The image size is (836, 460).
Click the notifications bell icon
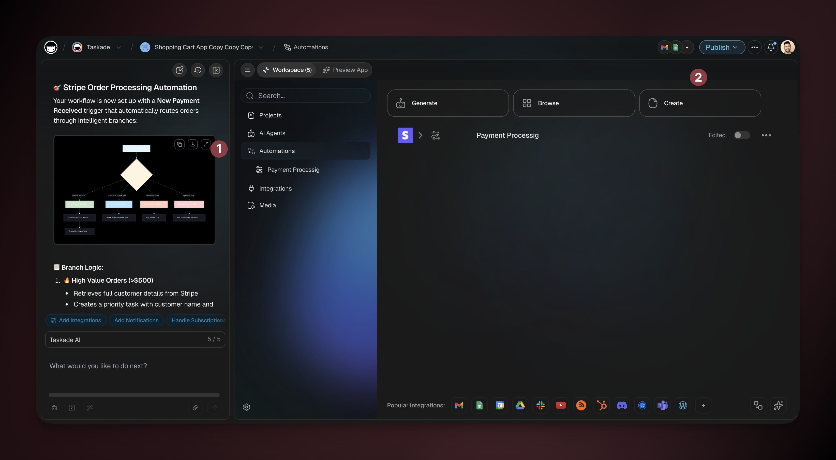click(x=771, y=47)
